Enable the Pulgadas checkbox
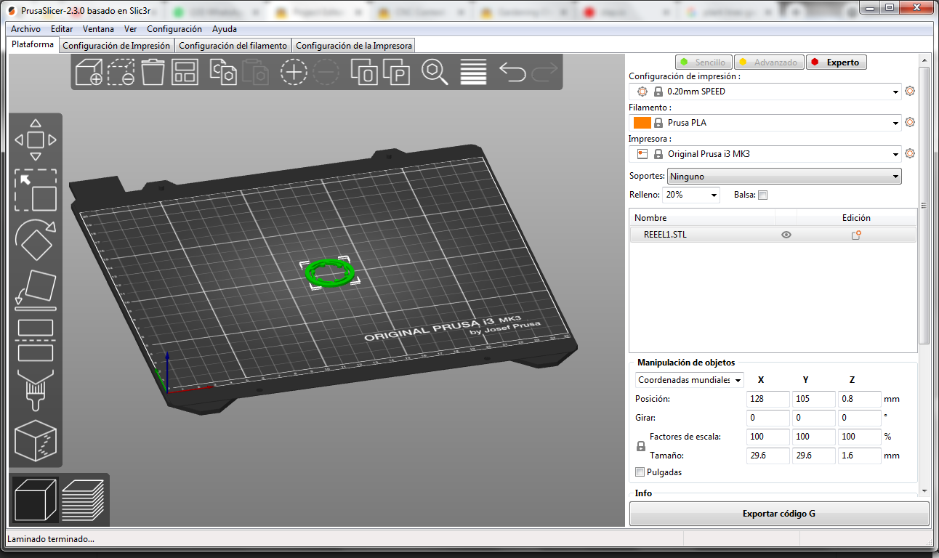 coord(640,472)
